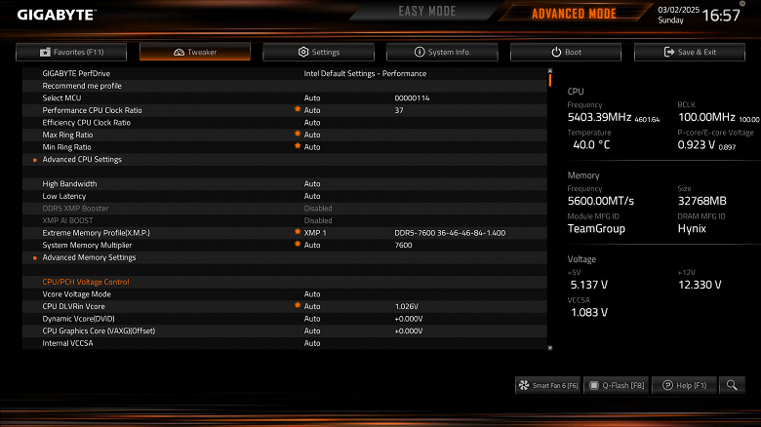Change GIGABYTE PerfDrive Intel Default setting
The image size is (761, 427).
[x=365, y=73]
